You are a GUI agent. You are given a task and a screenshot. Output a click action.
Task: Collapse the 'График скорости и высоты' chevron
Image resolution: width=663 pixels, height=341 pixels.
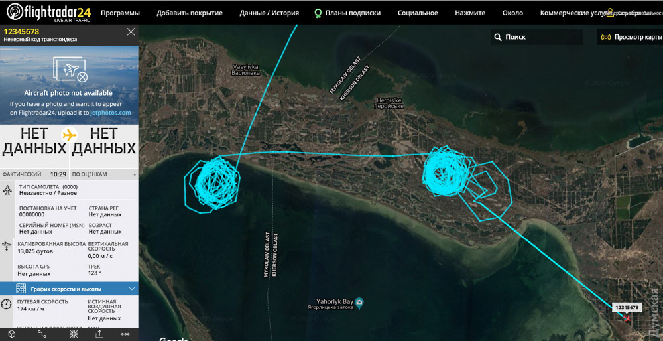[132, 289]
